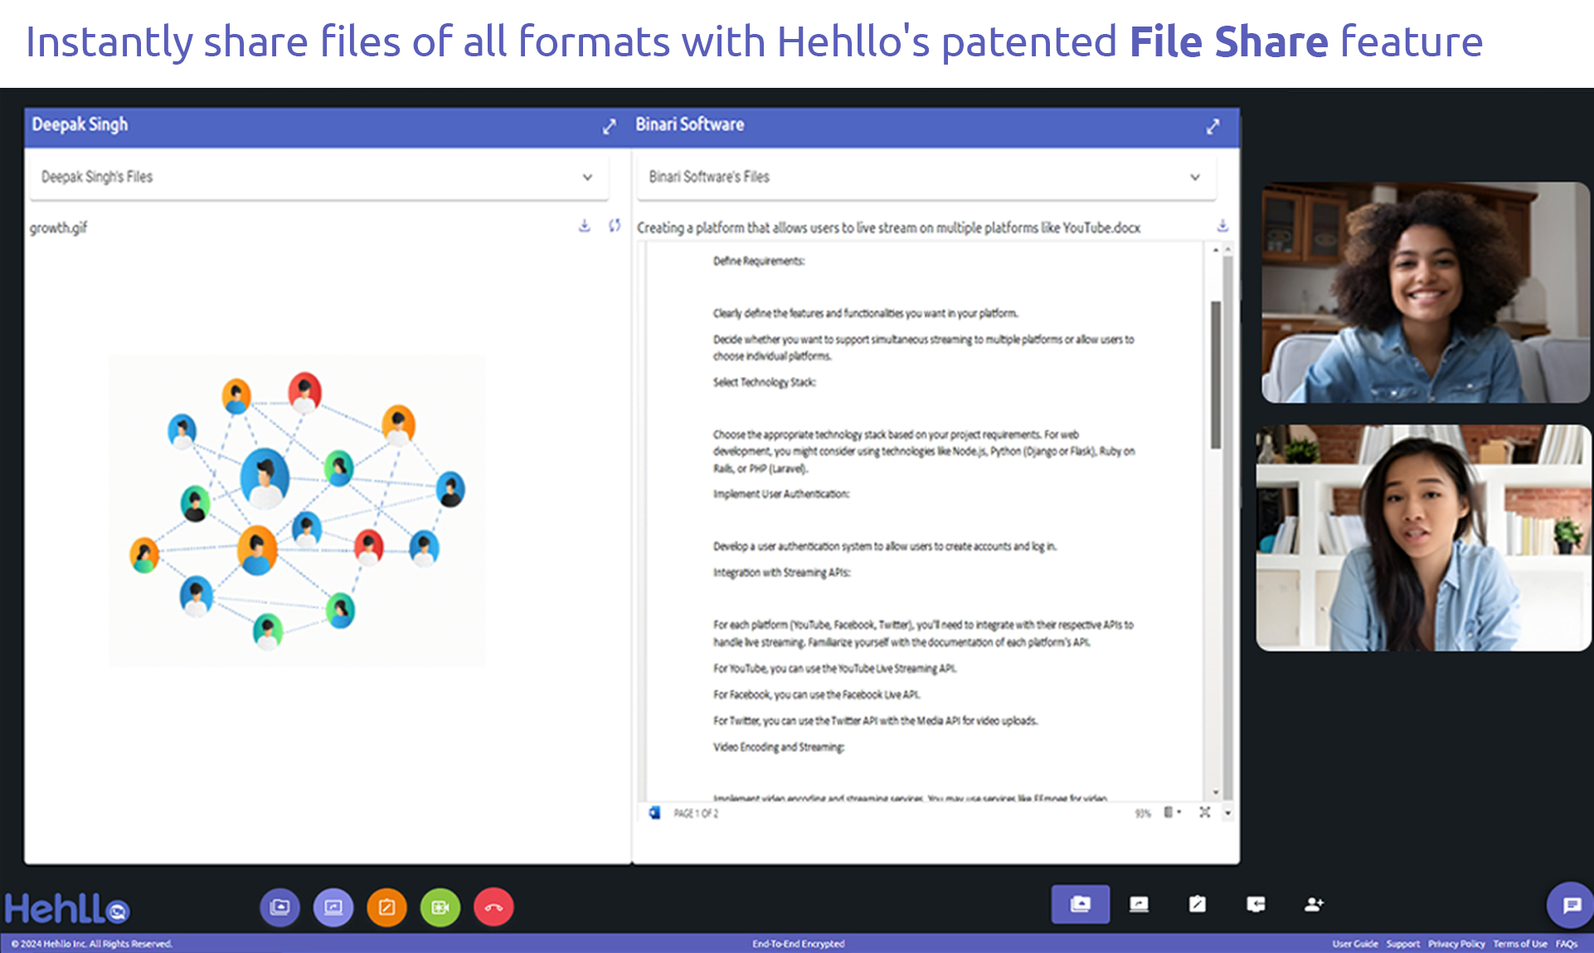Click the Hehllo logo
This screenshot has width=1594, height=953.
click(x=67, y=908)
